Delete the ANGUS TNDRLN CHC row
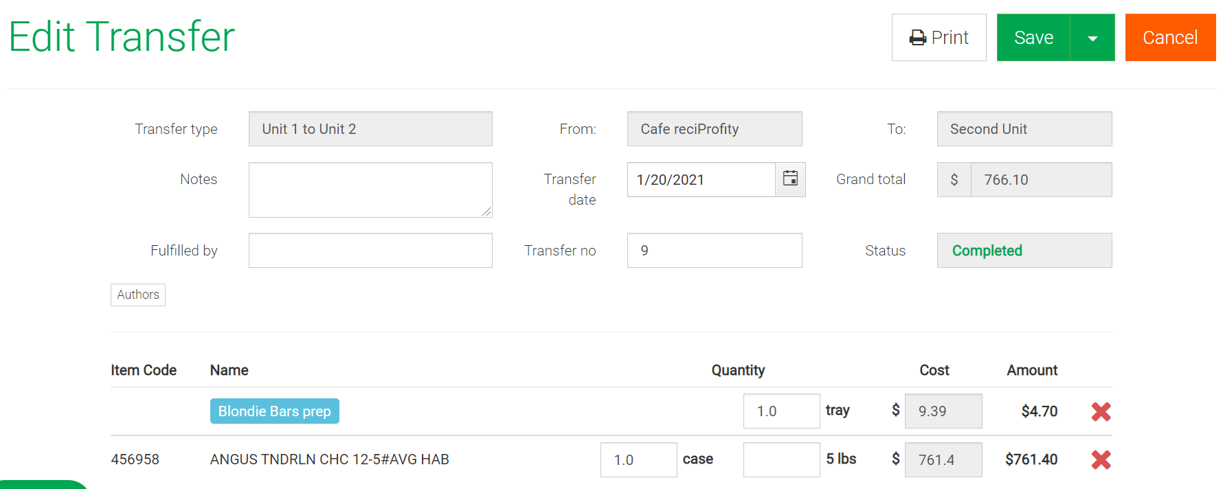Screen dimensions: 1223x489 point(1101,459)
